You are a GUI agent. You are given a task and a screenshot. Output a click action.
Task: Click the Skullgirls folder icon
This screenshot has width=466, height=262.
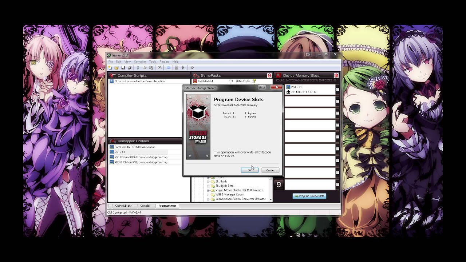tap(213, 181)
